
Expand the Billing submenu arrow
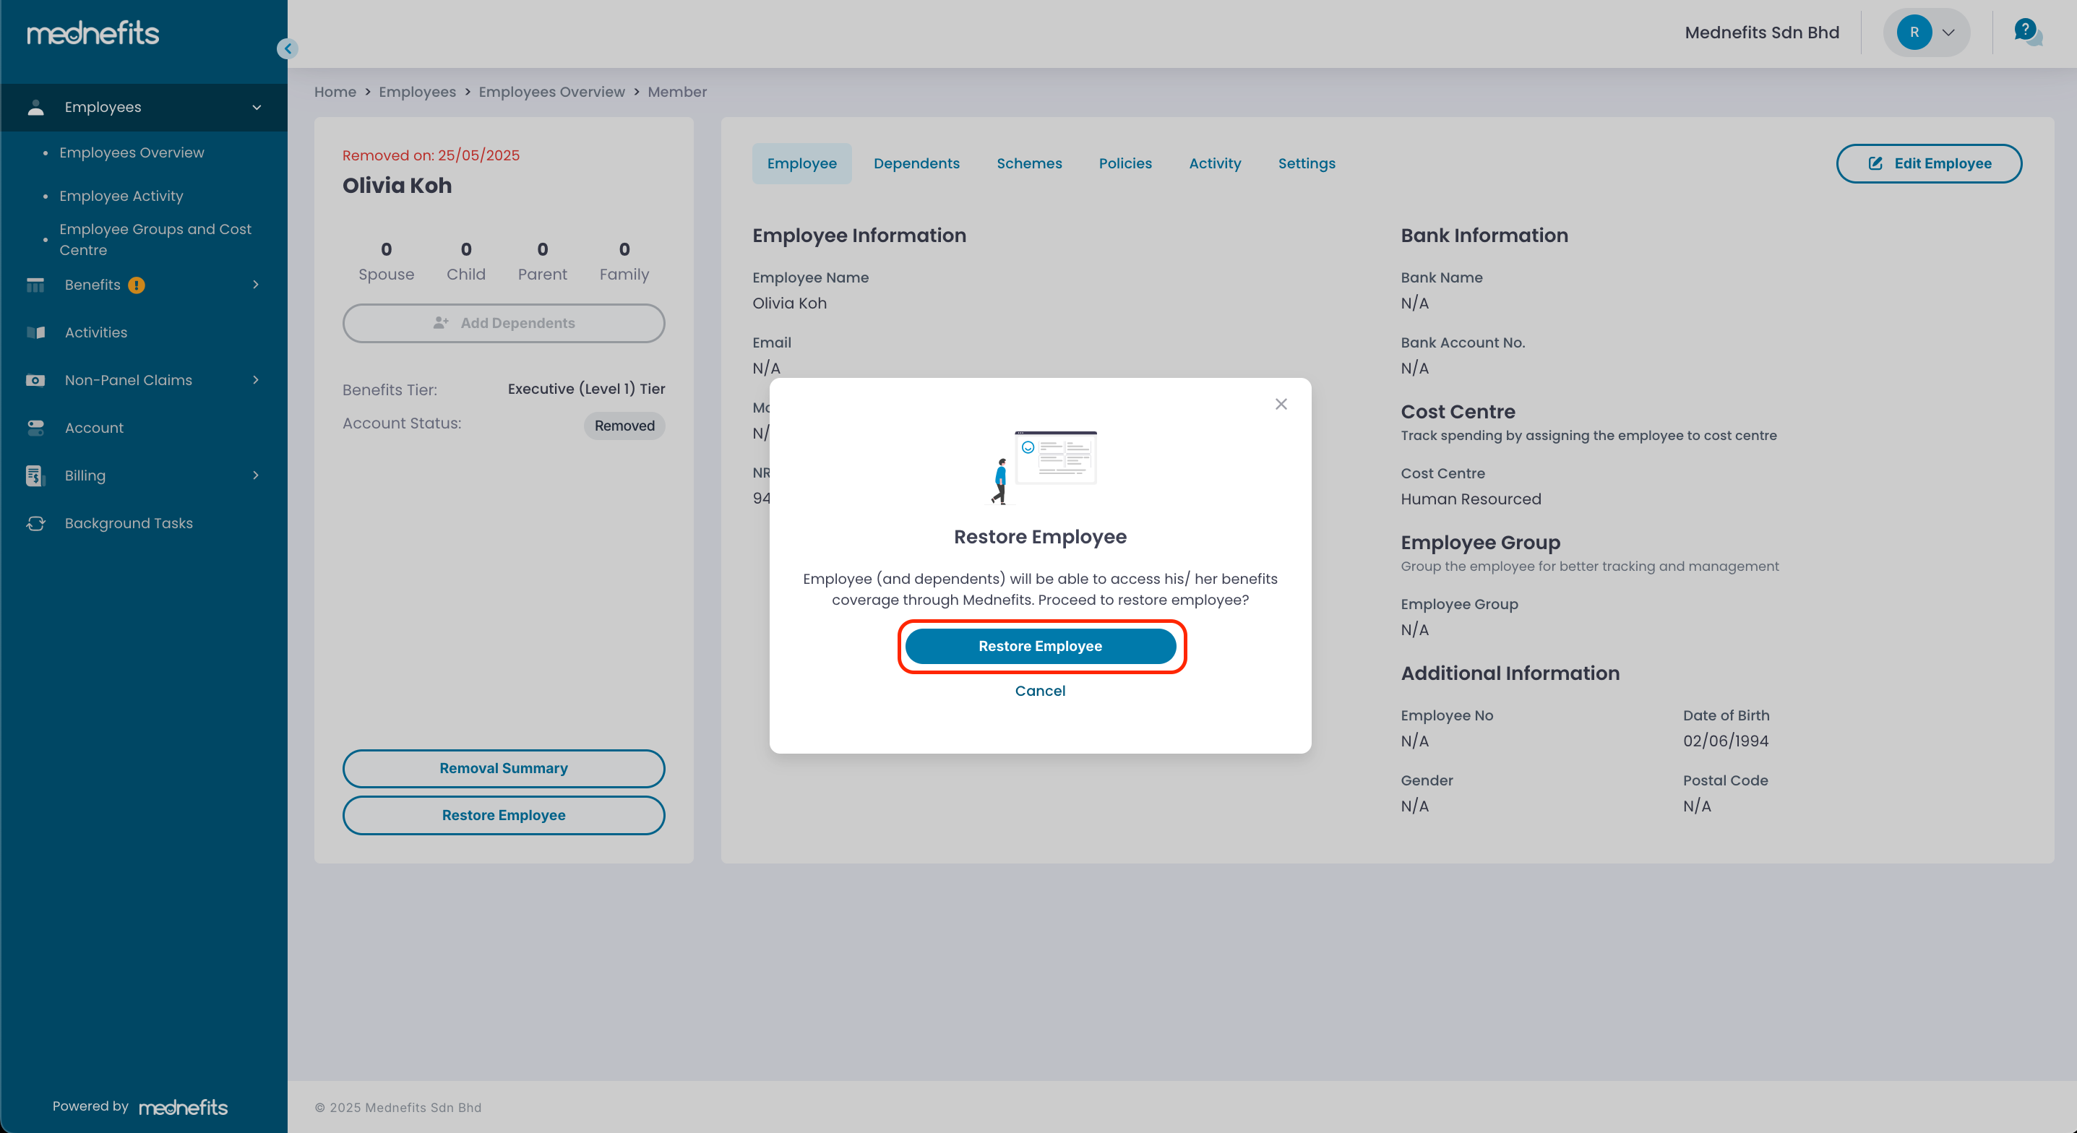256,475
